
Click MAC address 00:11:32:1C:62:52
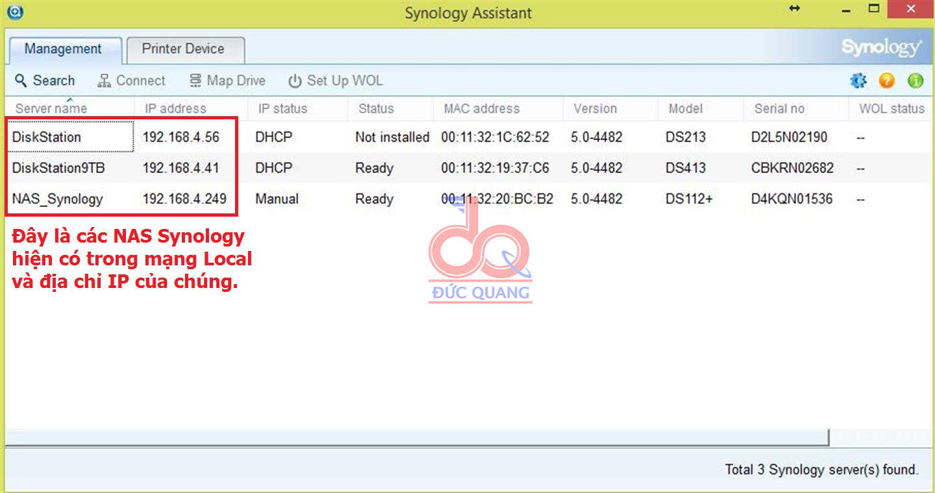(495, 137)
